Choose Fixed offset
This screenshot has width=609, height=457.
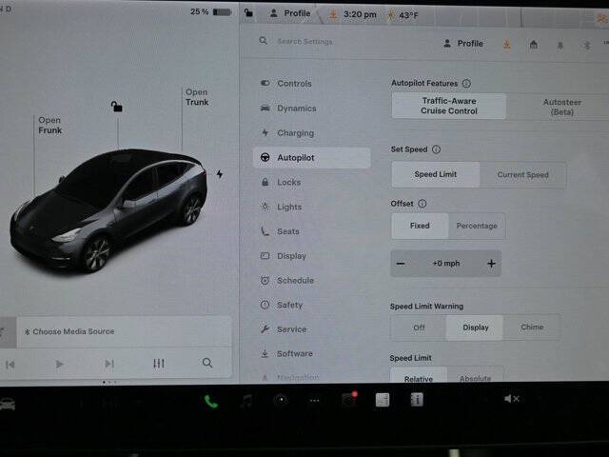420,226
